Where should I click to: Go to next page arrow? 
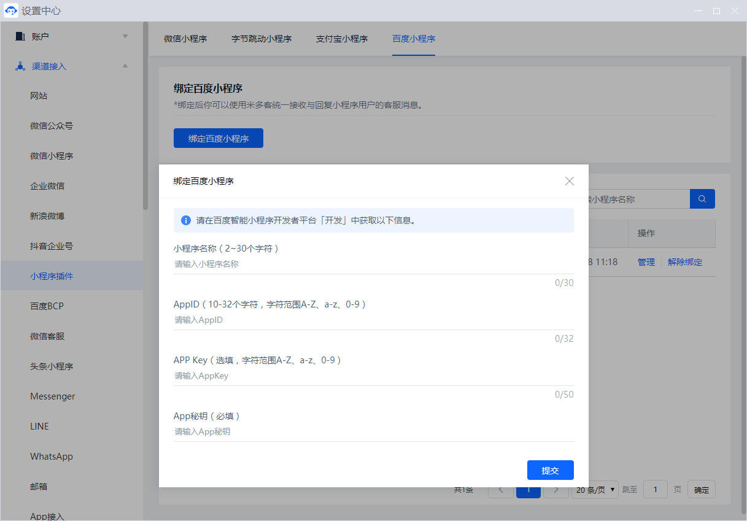click(555, 490)
